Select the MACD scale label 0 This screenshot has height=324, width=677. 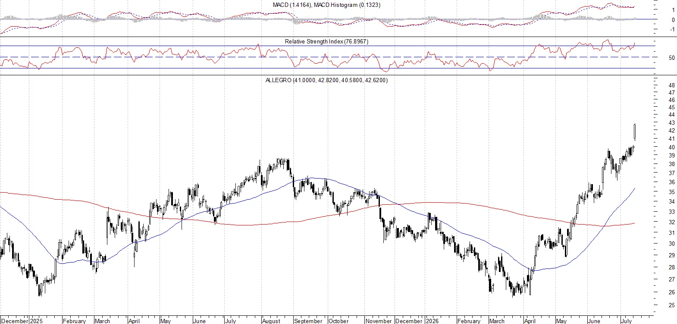tap(673, 20)
